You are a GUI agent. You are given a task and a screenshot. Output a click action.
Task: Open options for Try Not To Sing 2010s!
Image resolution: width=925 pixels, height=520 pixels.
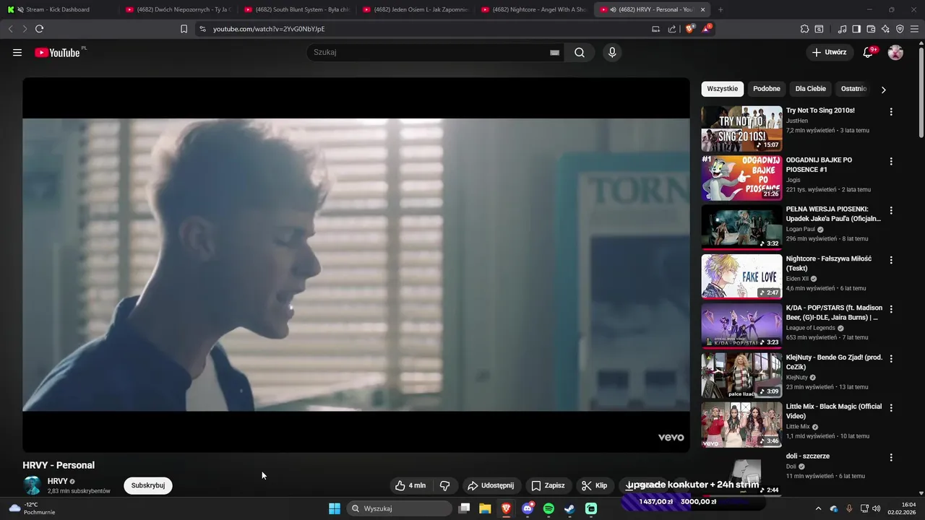[x=891, y=112]
